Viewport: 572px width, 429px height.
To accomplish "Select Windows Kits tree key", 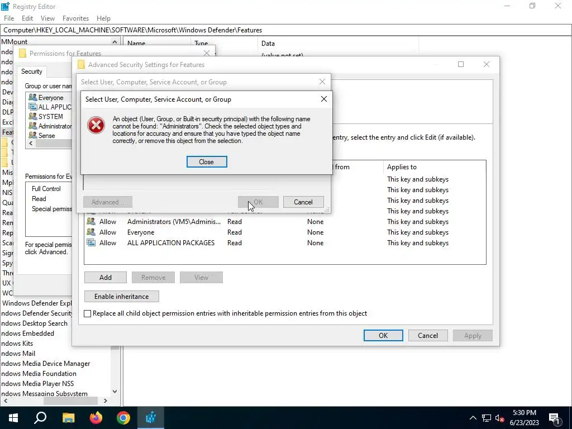I will point(17,344).
